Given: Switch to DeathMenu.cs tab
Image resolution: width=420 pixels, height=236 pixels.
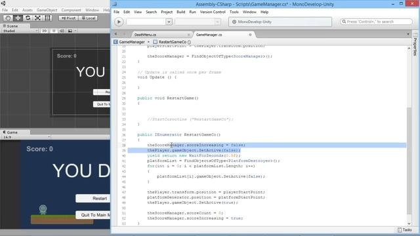Looking at the screenshot, I should pos(145,35).
